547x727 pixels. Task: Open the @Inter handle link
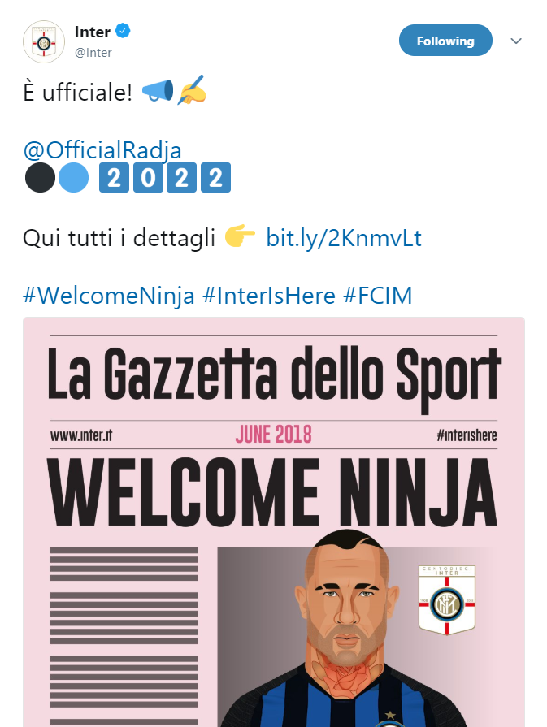[93, 53]
